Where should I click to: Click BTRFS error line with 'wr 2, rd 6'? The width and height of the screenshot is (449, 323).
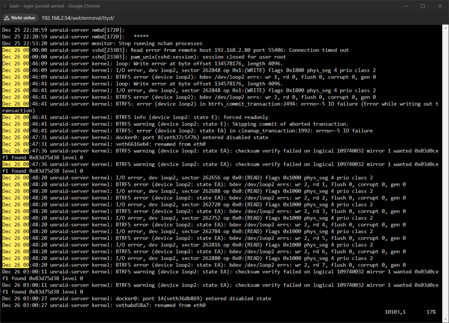pos(204,251)
